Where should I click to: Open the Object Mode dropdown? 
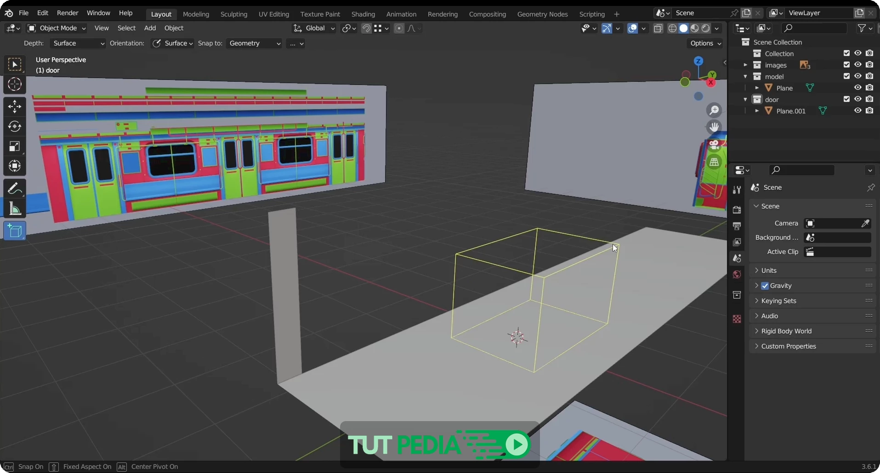(x=57, y=28)
